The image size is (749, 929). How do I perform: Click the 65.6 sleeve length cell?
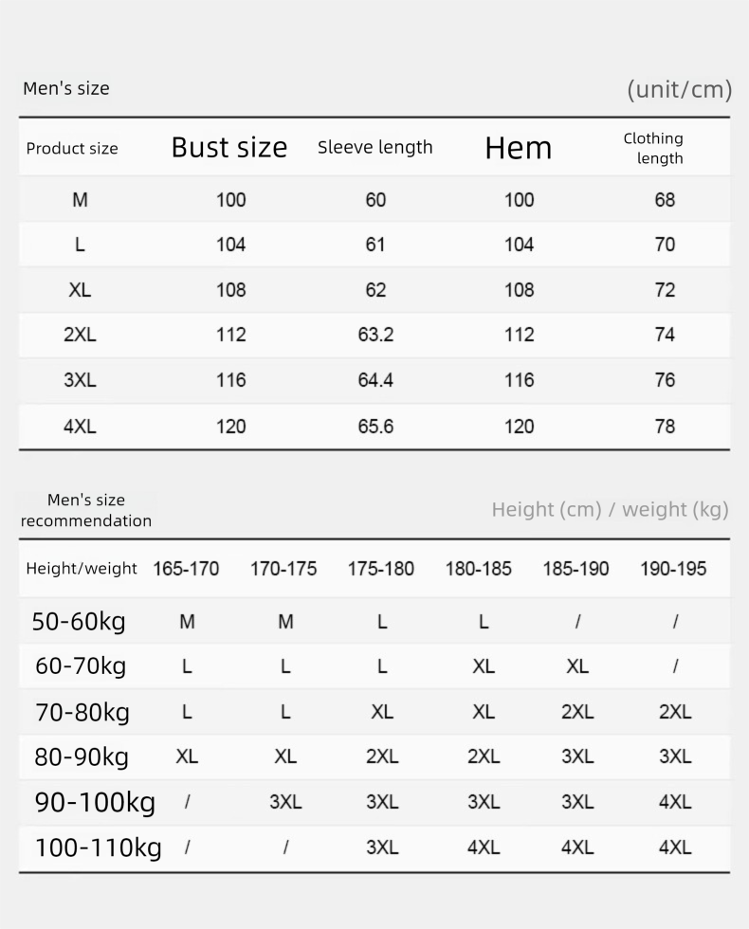pyautogui.click(x=375, y=427)
